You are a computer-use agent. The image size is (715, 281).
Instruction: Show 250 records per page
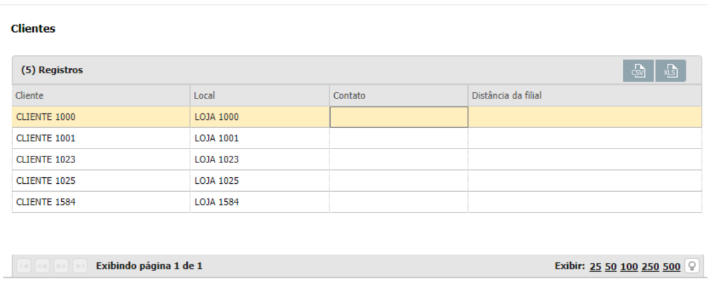pyautogui.click(x=650, y=267)
